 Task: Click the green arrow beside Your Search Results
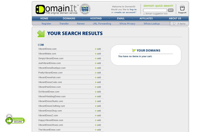[41, 34]
